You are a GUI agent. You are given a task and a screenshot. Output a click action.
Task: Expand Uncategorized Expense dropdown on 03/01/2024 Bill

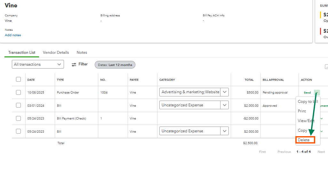coord(225,105)
